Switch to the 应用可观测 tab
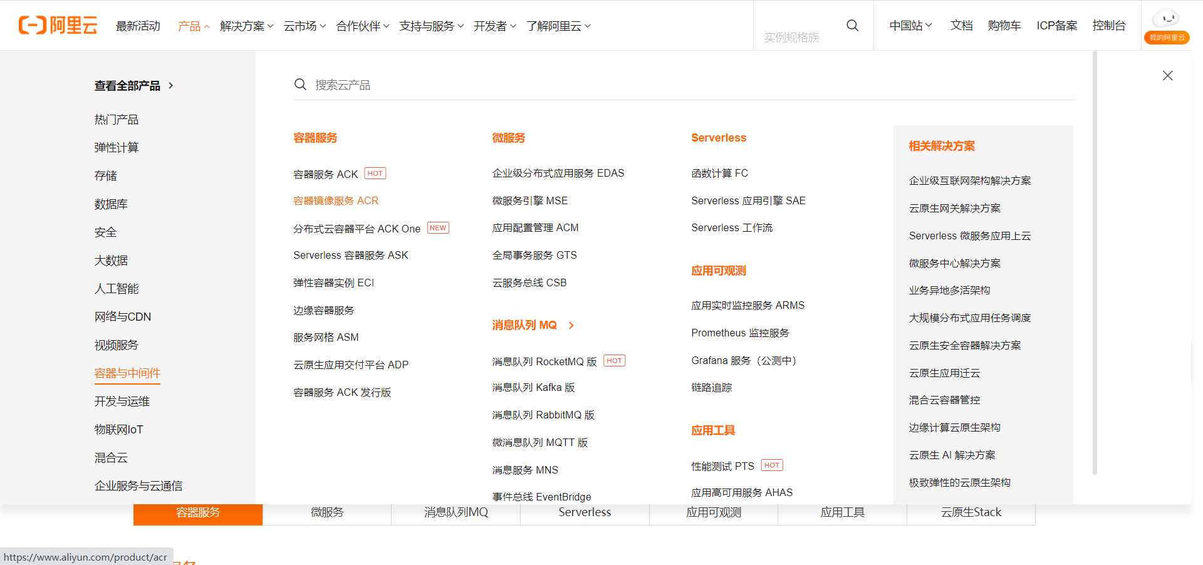This screenshot has width=1203, height=565. click(714, 513)
